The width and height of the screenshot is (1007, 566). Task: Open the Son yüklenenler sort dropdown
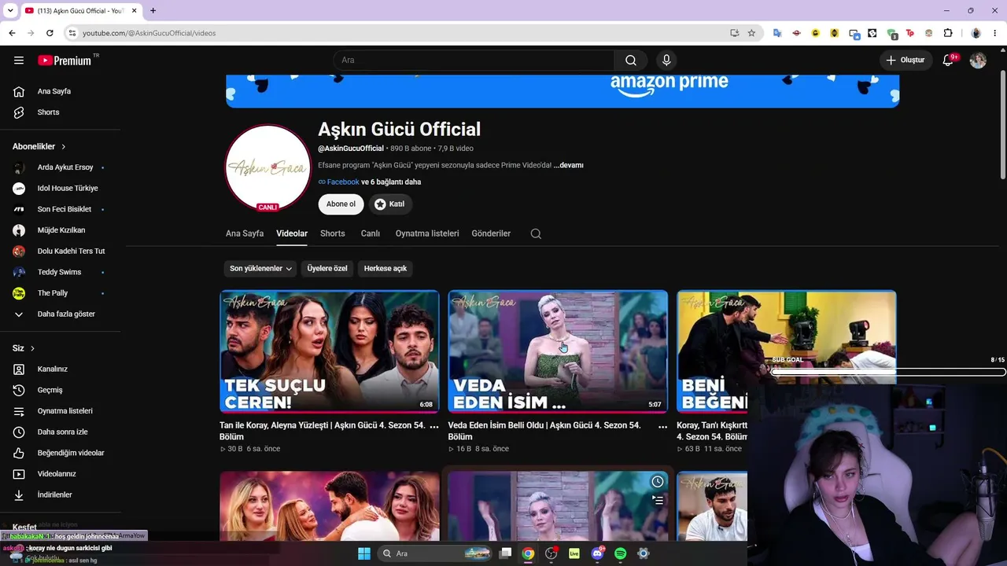260,269
